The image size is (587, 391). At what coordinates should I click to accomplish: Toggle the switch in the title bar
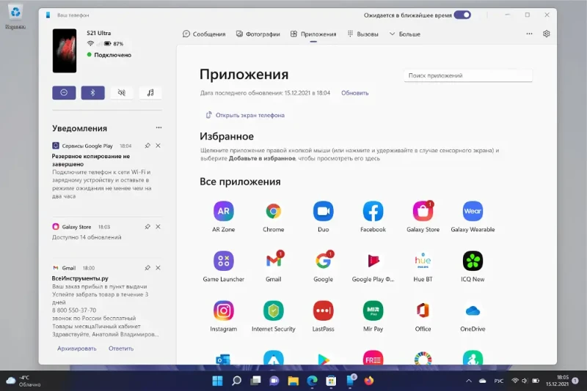462,15
